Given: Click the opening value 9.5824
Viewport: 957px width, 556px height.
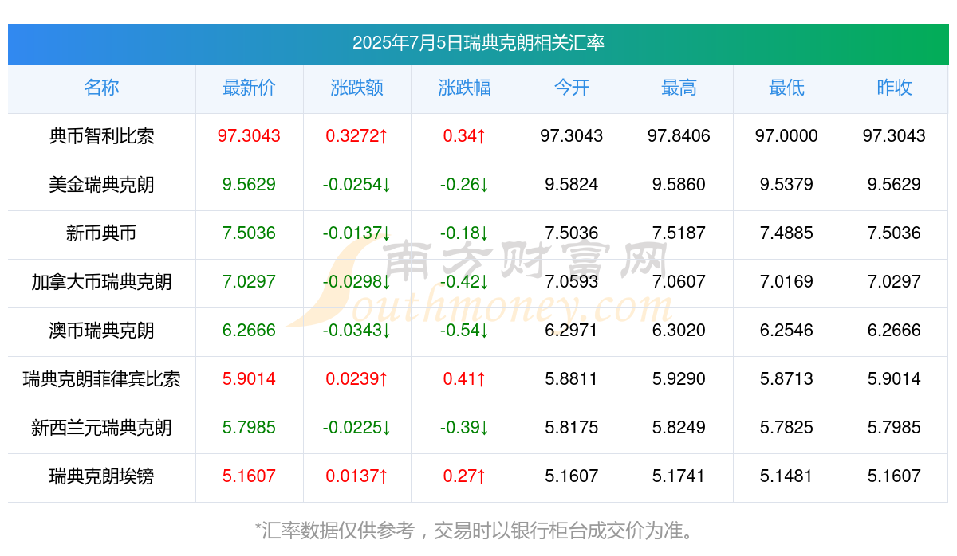Looking at the screenshot, I should pyautogui.click(x=572, y=185).
